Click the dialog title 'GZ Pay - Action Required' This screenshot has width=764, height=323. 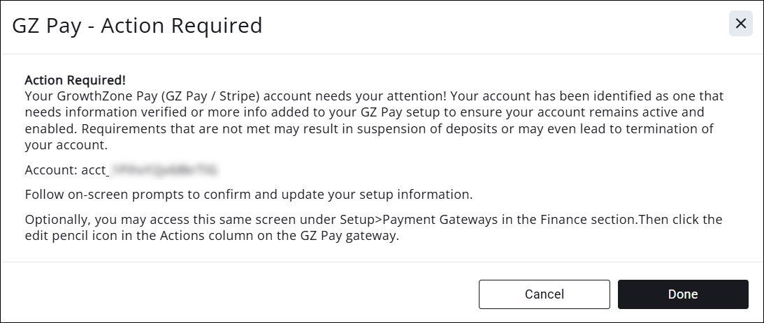pyautogui.click(x=137, y=26)
